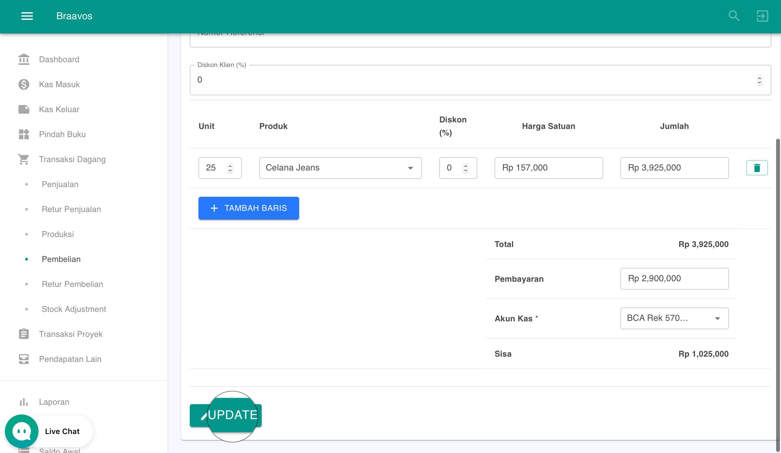Click the search magnifier icon
Screen dimensions: 781x453
pyautogui.click(x=734, y=16)
